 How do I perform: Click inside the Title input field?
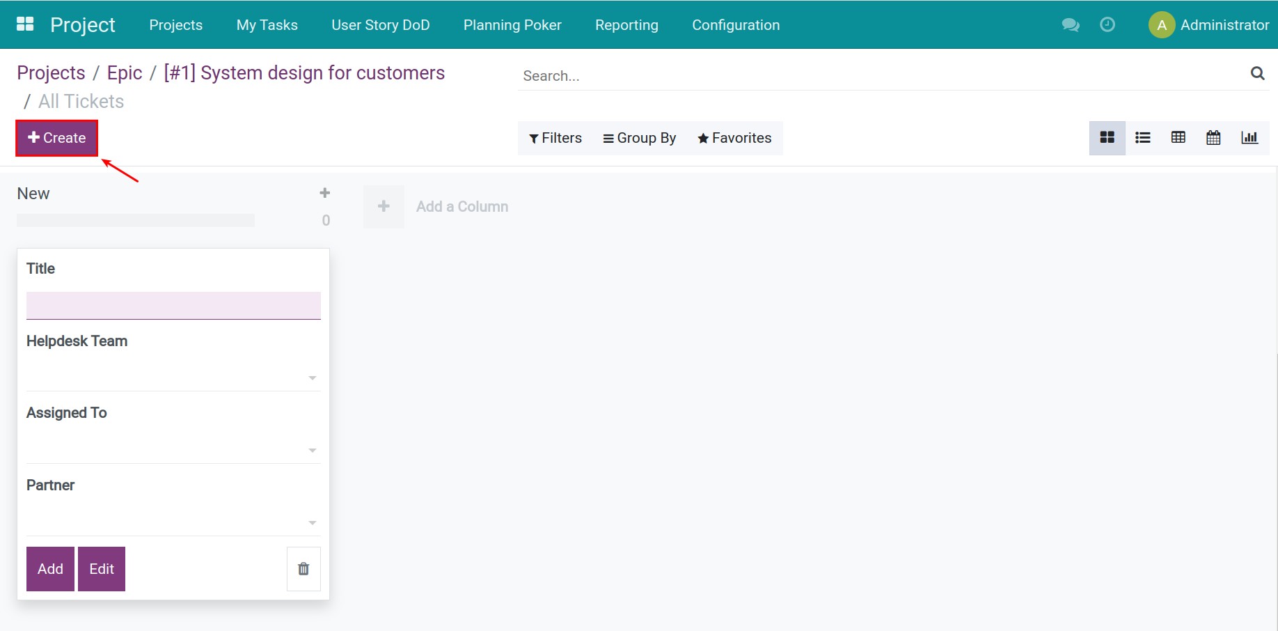coord(173,305)
